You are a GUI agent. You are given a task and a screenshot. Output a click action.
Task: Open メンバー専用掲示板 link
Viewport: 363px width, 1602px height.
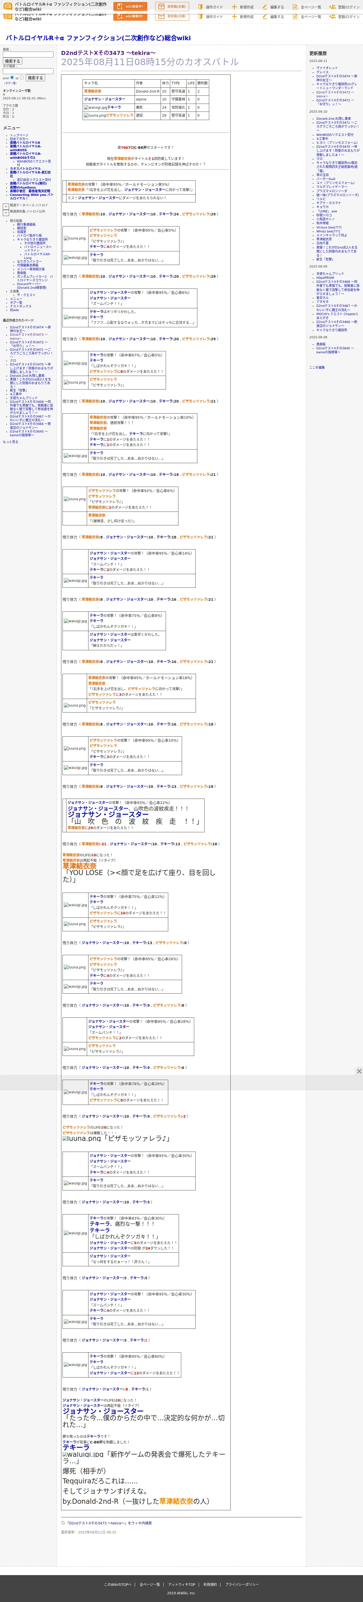[31, 269]
